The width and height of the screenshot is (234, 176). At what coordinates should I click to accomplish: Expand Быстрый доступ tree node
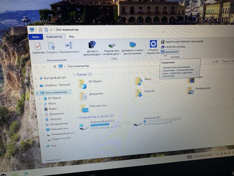click(x=36, y=78)
